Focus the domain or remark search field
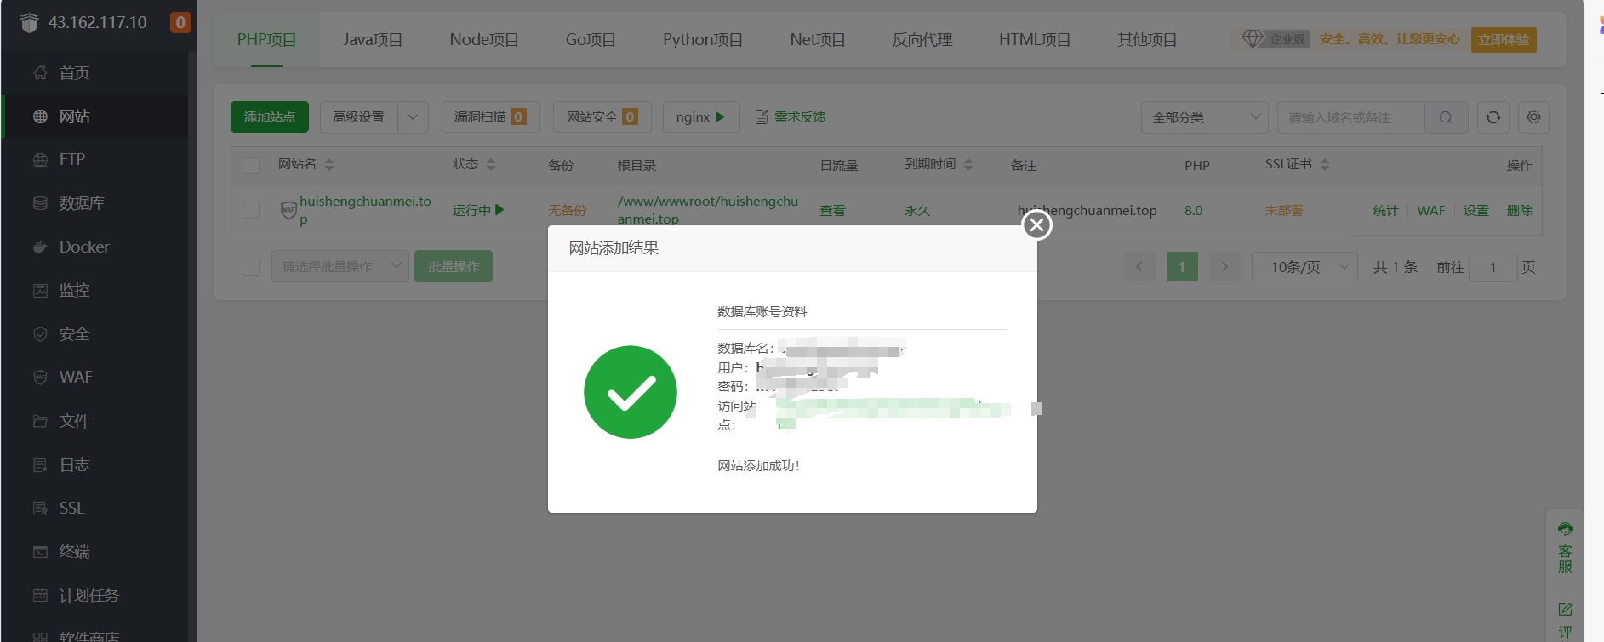 click(1351, 117)
